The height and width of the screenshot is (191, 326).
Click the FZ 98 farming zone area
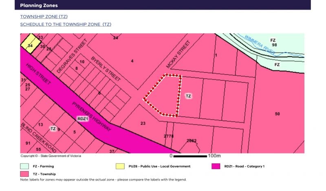(273, 43)
